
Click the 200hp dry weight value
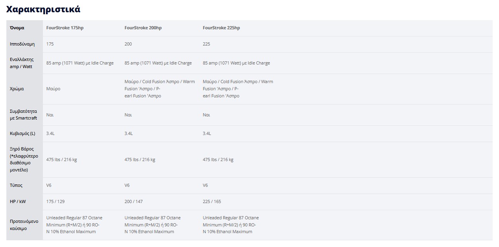pyautogui.click(x=140, y=160)
